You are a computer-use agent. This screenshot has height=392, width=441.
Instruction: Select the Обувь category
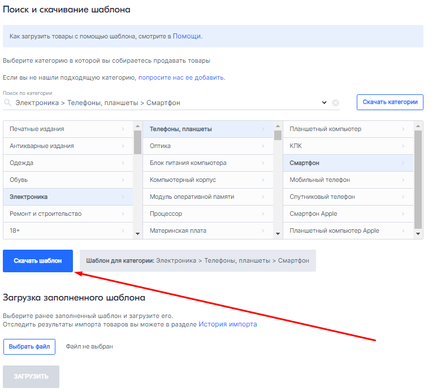[x=68, y=180]
